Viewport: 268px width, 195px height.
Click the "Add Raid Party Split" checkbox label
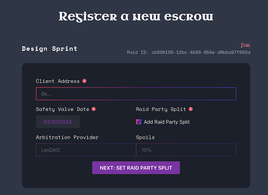pyautogui.click(x=167, y=122)
